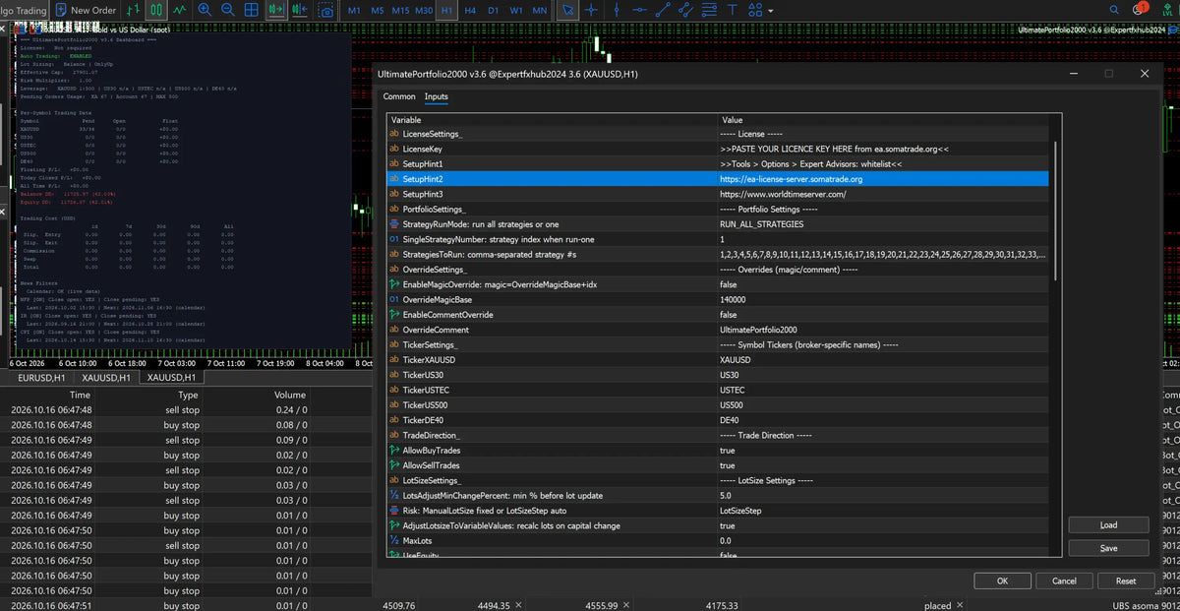
Task: Select the M5 timeframe
Action: coord(378,10)
